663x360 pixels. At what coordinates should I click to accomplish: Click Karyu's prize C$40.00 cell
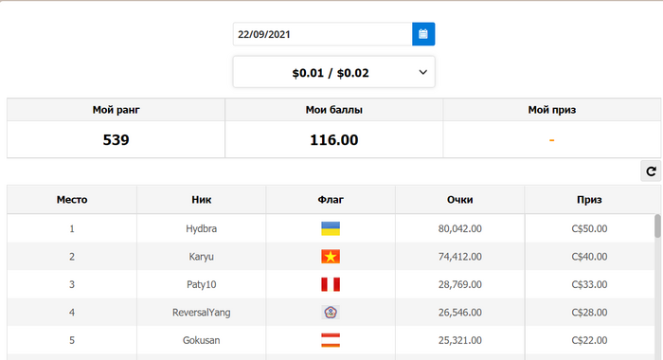click(x=589, y=257)
